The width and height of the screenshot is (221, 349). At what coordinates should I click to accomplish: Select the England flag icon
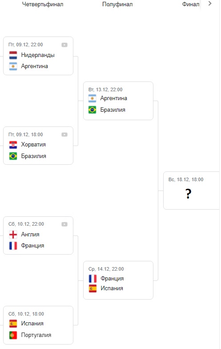13,234
